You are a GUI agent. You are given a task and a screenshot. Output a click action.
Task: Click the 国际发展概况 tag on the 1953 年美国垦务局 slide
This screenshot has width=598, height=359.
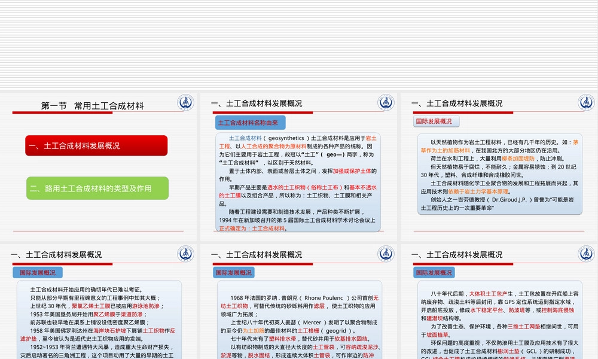coord(38,272)
